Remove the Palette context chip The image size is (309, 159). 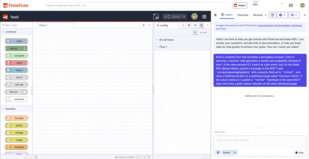(x=235, y=152)
